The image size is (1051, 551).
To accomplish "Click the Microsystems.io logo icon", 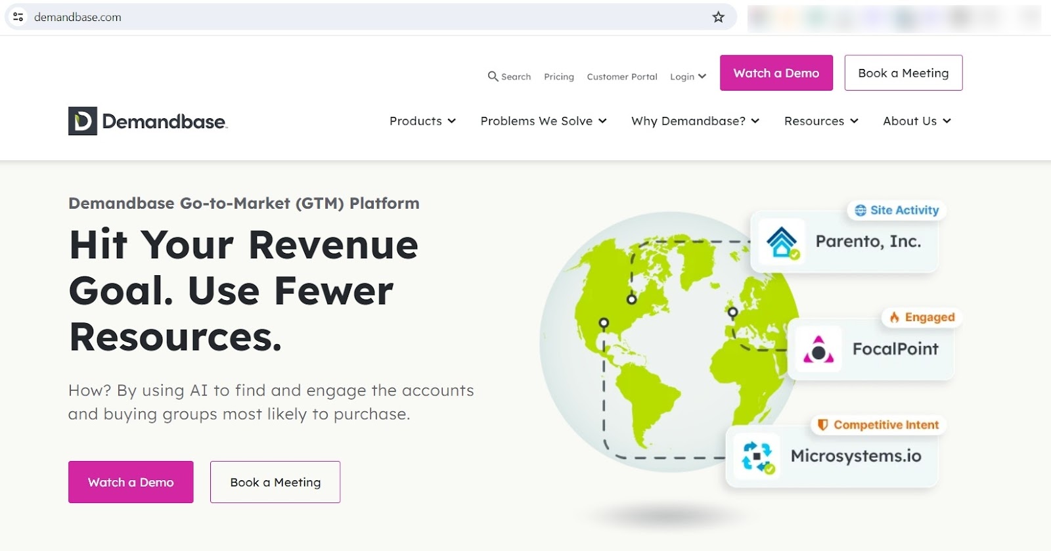I will pyautogui.click(x=757, y=456).
